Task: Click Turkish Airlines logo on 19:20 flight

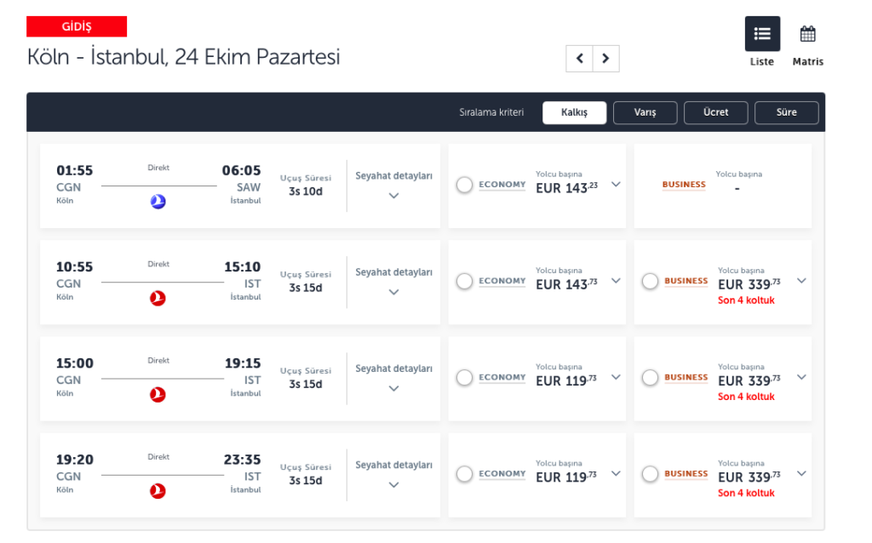Action: pyautogui.click(x=158, y=490)
